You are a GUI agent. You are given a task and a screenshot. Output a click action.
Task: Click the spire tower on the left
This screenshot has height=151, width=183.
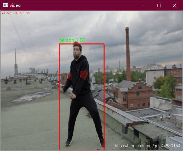(16, 61)
